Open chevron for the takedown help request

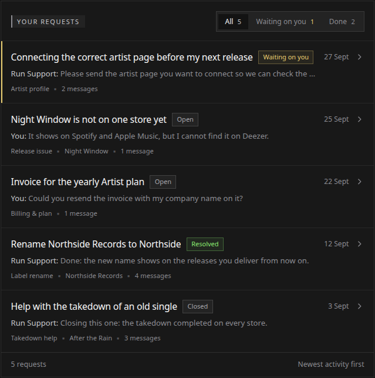360,306
